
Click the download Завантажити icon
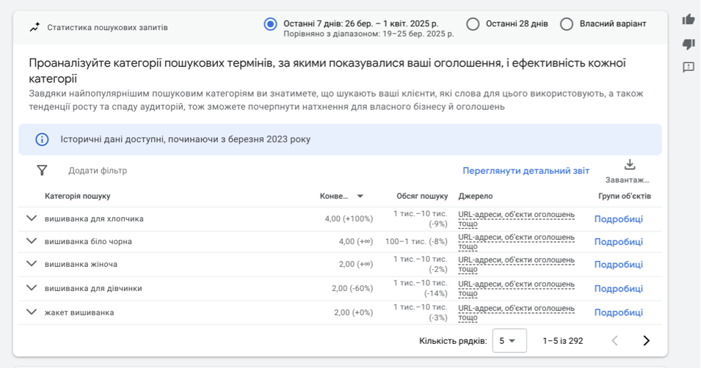[630, 165]
